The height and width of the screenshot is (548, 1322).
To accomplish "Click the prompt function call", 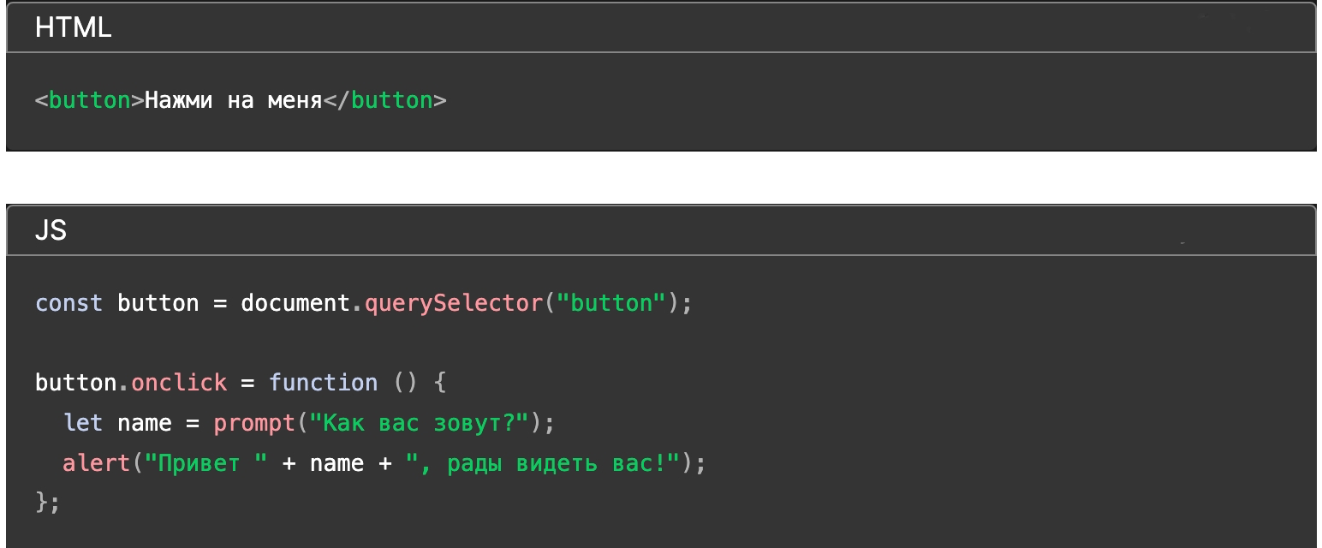I will (x=254, y=423).
